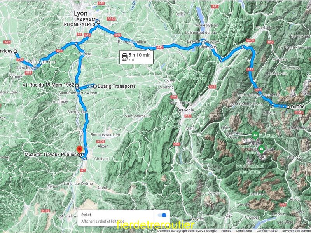Open the 5 h 10 min route summary
The image size is (311, 233).
136,57
